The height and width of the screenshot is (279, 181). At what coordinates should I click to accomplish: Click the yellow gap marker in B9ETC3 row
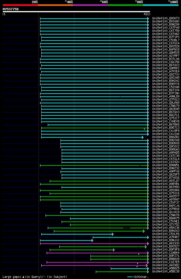coord(144,129)
